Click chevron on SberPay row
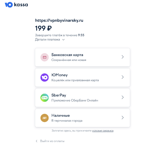This screenshot has height=146, width=166. pos(122,97)
